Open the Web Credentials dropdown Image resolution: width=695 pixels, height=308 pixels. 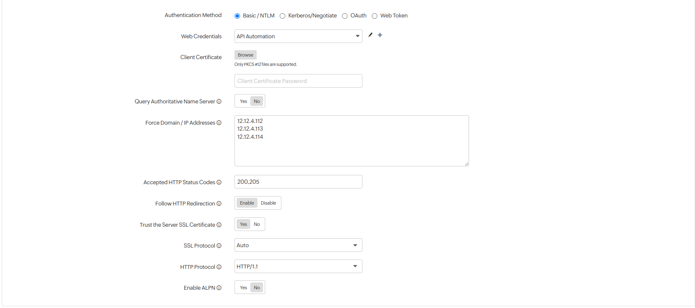pos(298,37)
